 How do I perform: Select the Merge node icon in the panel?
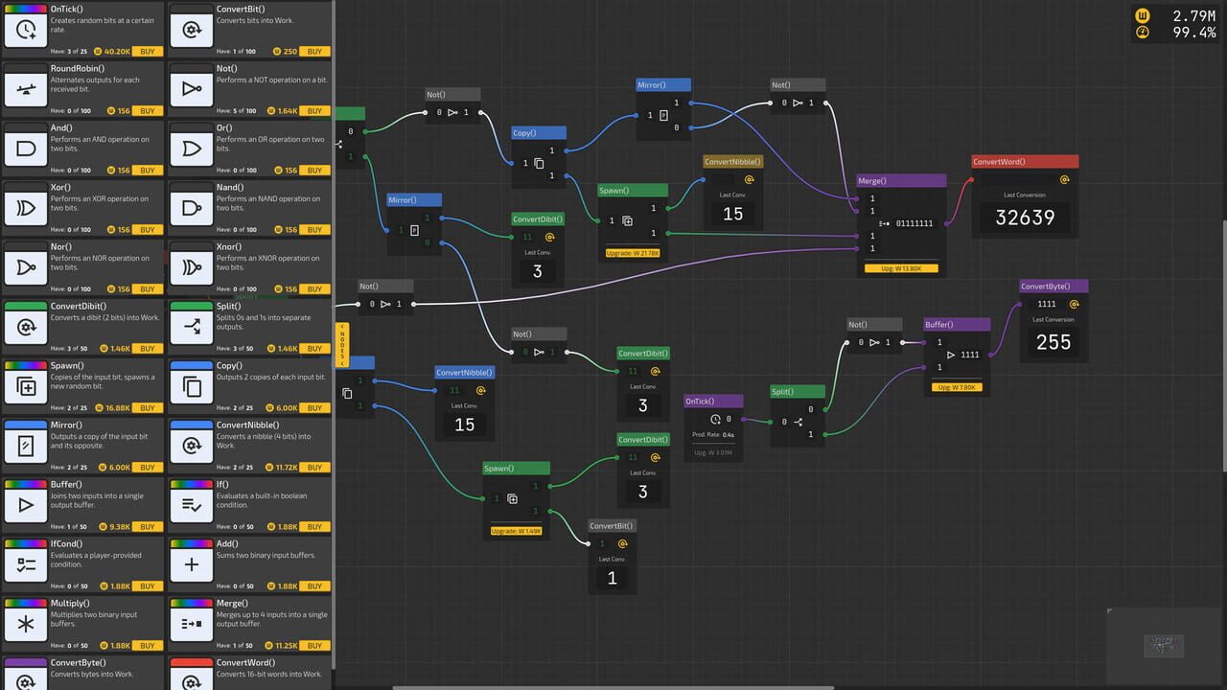coord(191,623)
